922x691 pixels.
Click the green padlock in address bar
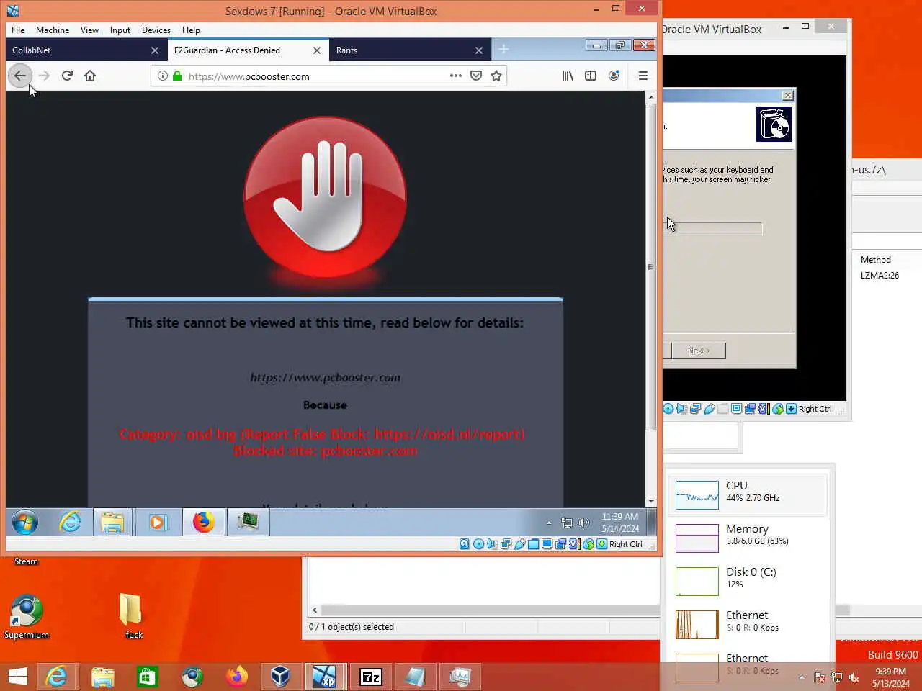(x=177, y=76)
